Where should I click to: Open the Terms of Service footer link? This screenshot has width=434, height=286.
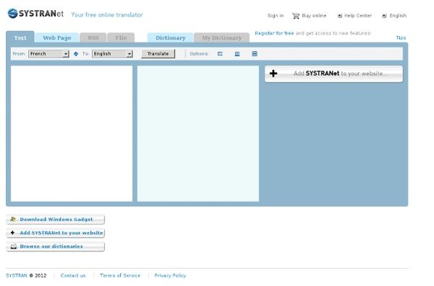pyautogui.click(x=120, y=275)
